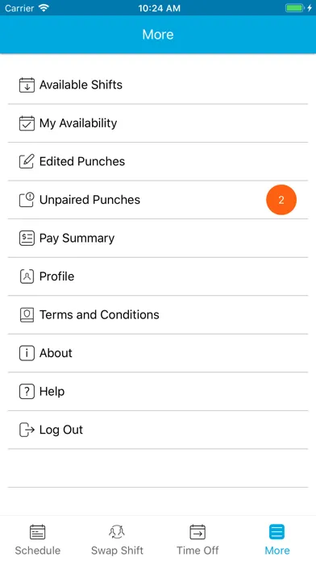Select Terms and Conditions text
The image size is (316, 561).
pyautogui.click(x=99, y=315)
